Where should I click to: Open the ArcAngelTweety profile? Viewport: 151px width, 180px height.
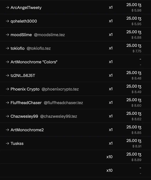(x=26, y=8)
